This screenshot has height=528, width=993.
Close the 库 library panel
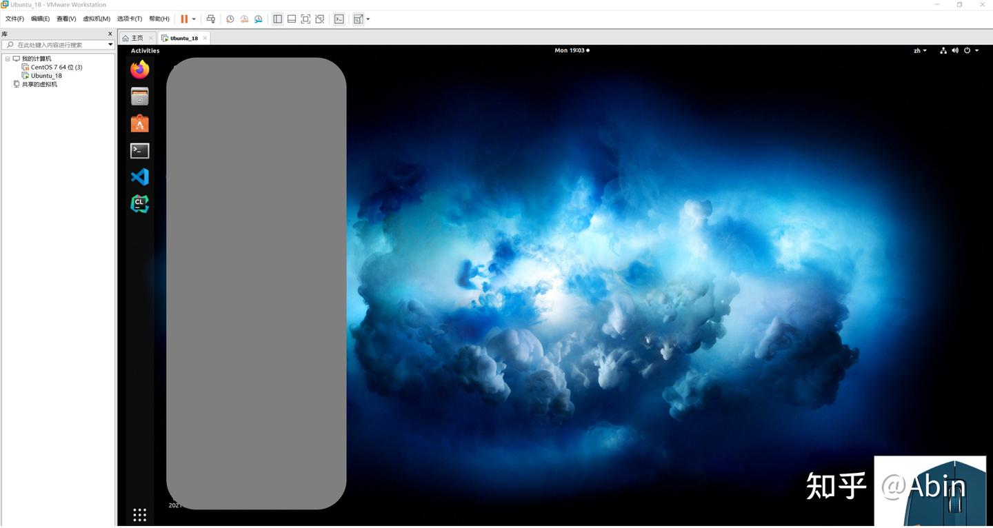pyautogui.click(x=110, y=34)
